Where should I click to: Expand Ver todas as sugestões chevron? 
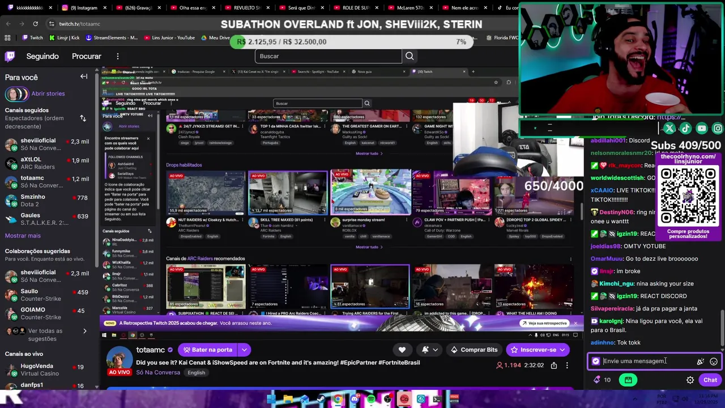(x=85, y=331)
